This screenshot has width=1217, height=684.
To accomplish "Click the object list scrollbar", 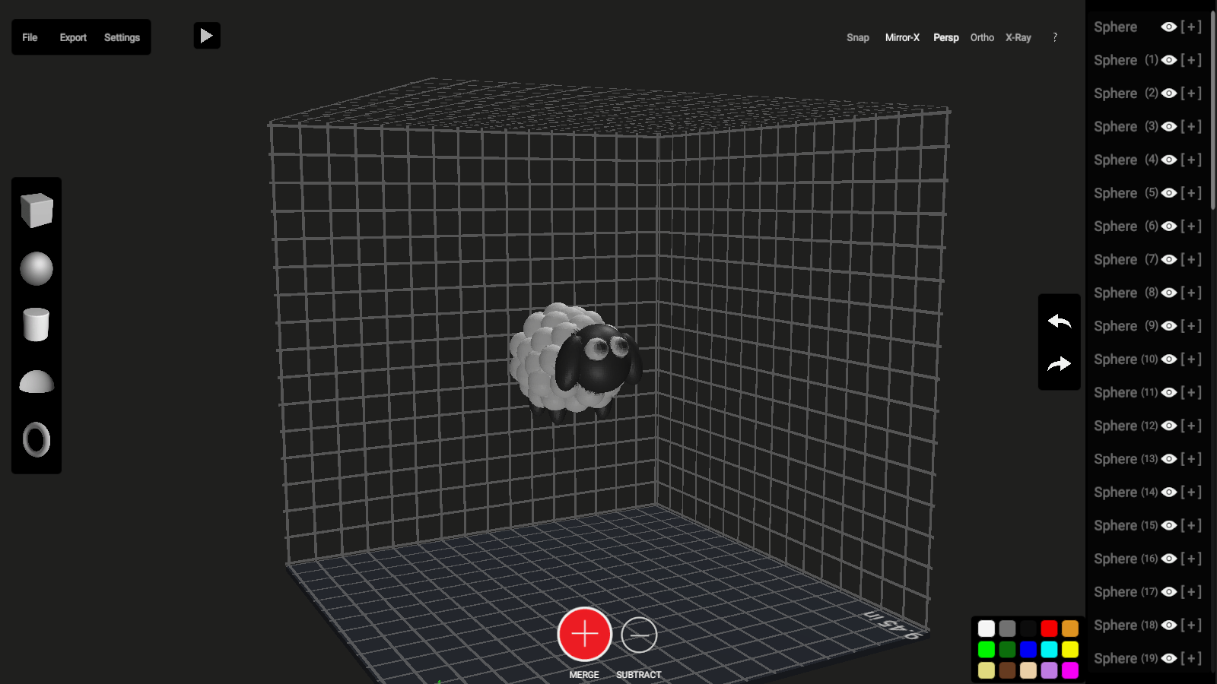I will [x=1213, y=110].
